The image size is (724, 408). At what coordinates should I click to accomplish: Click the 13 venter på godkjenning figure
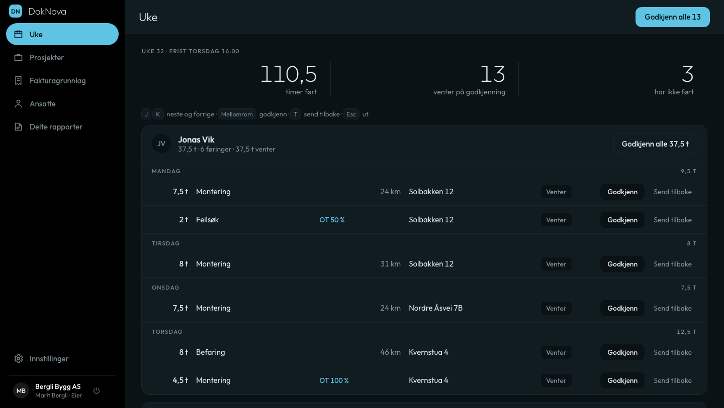coord(493,74)
